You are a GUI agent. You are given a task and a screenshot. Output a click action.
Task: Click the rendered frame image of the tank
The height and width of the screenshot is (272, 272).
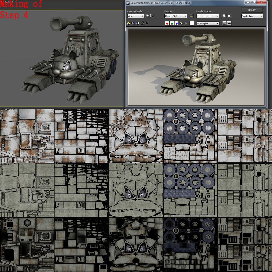196,67
